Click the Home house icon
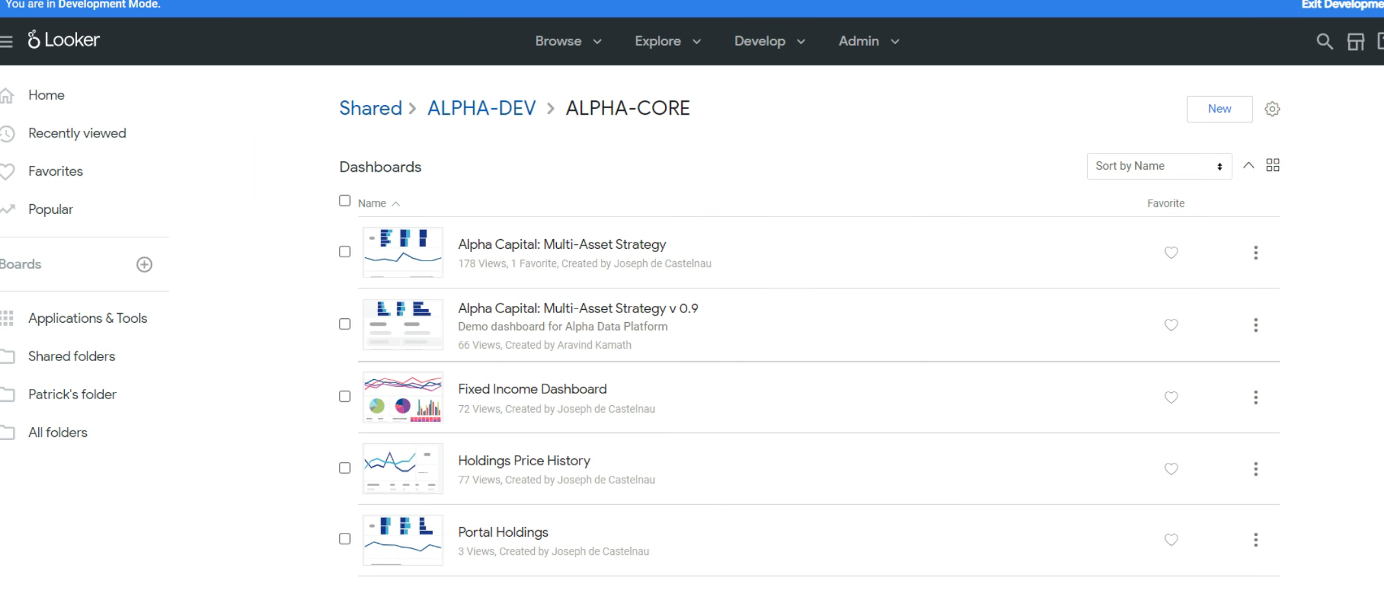 click(x=6, y=96)
